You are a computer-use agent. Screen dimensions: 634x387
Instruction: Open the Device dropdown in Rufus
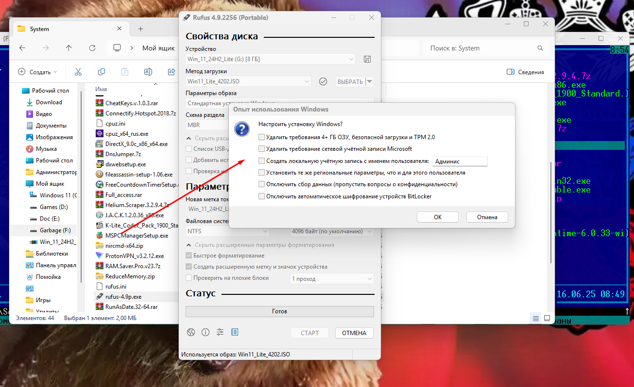pos(271,59)
